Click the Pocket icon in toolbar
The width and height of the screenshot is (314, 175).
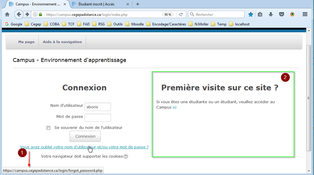pyautogui.click(x=281, y=14)
